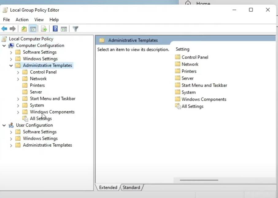Expand the Windows Components tree node
Viewport: 278px width, 198px height.
18,112
